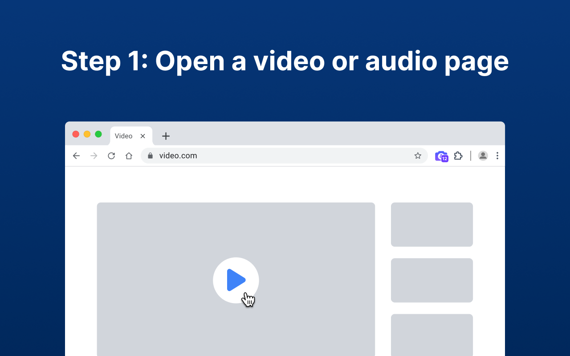View site info via the lock icon

click(150, 156)
